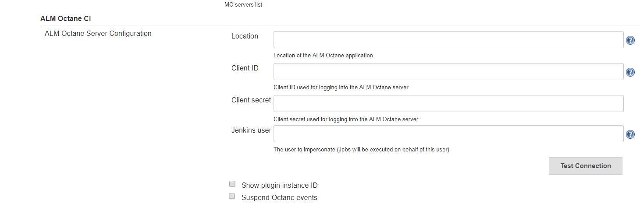Image resolution: width=640 pixels, height=207 pixels.
Task: Click the Client ID field label
Action: tap(245, 68)
